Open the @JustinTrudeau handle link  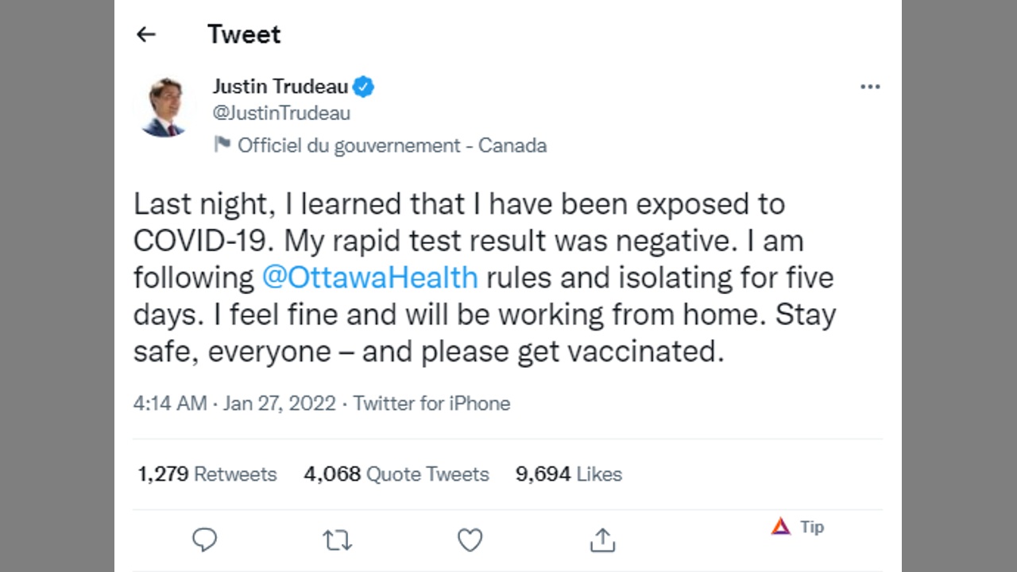(x=281, y=113)
